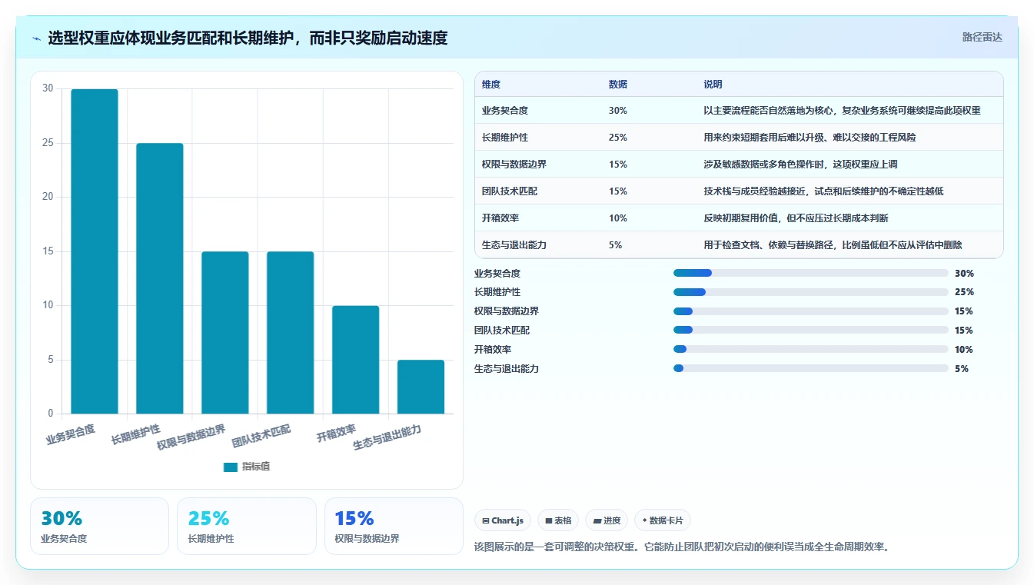Image resolution: width=1034 pixels, height=585 pixels.
Task: Select the 进度 tag chip
Action: [x=607, y=520]
